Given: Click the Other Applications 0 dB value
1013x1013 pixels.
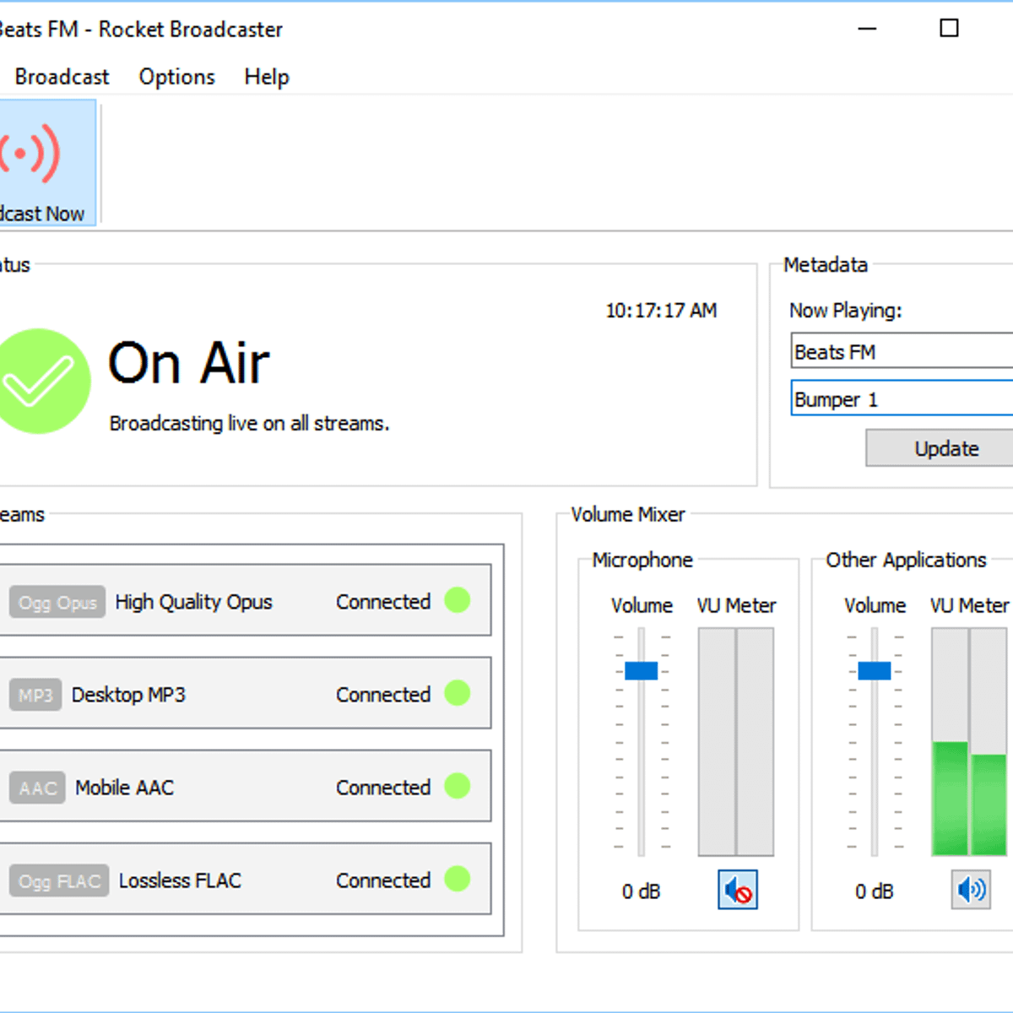Looking at the screenshot, I should click(874, 891).
